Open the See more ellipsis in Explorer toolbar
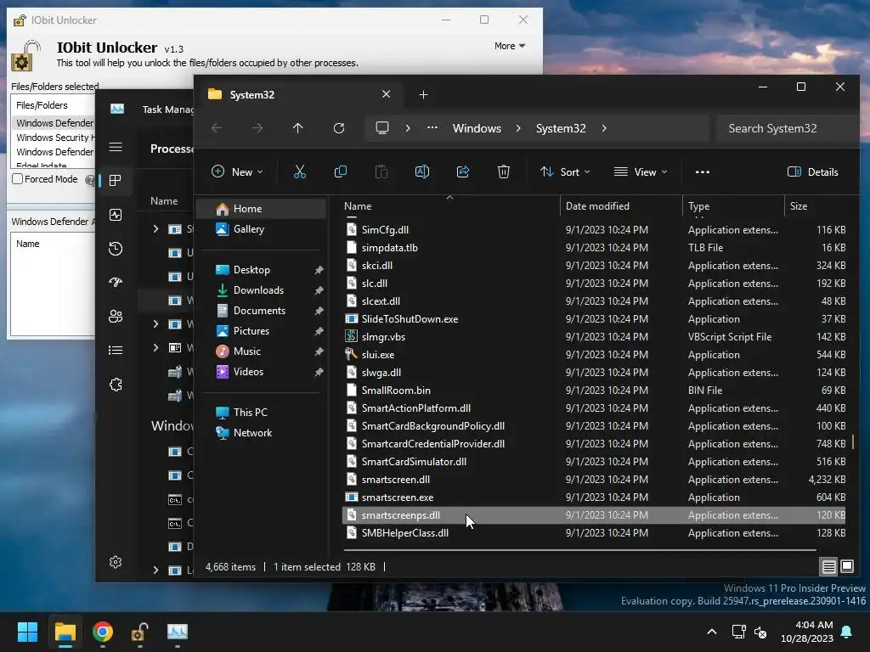Screen dimensions: 870x652 [703, 171]
